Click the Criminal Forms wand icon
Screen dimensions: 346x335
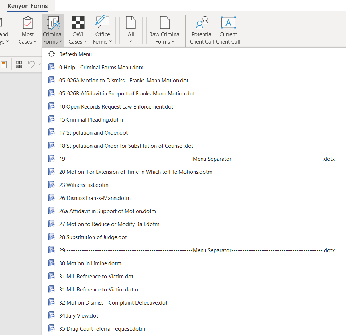(x=53, y=23)
